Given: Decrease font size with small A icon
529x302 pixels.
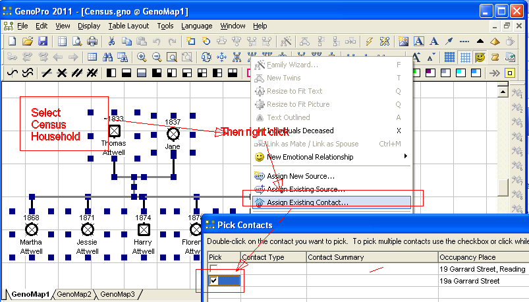Looking at the screenshot, I should [431, 57].
